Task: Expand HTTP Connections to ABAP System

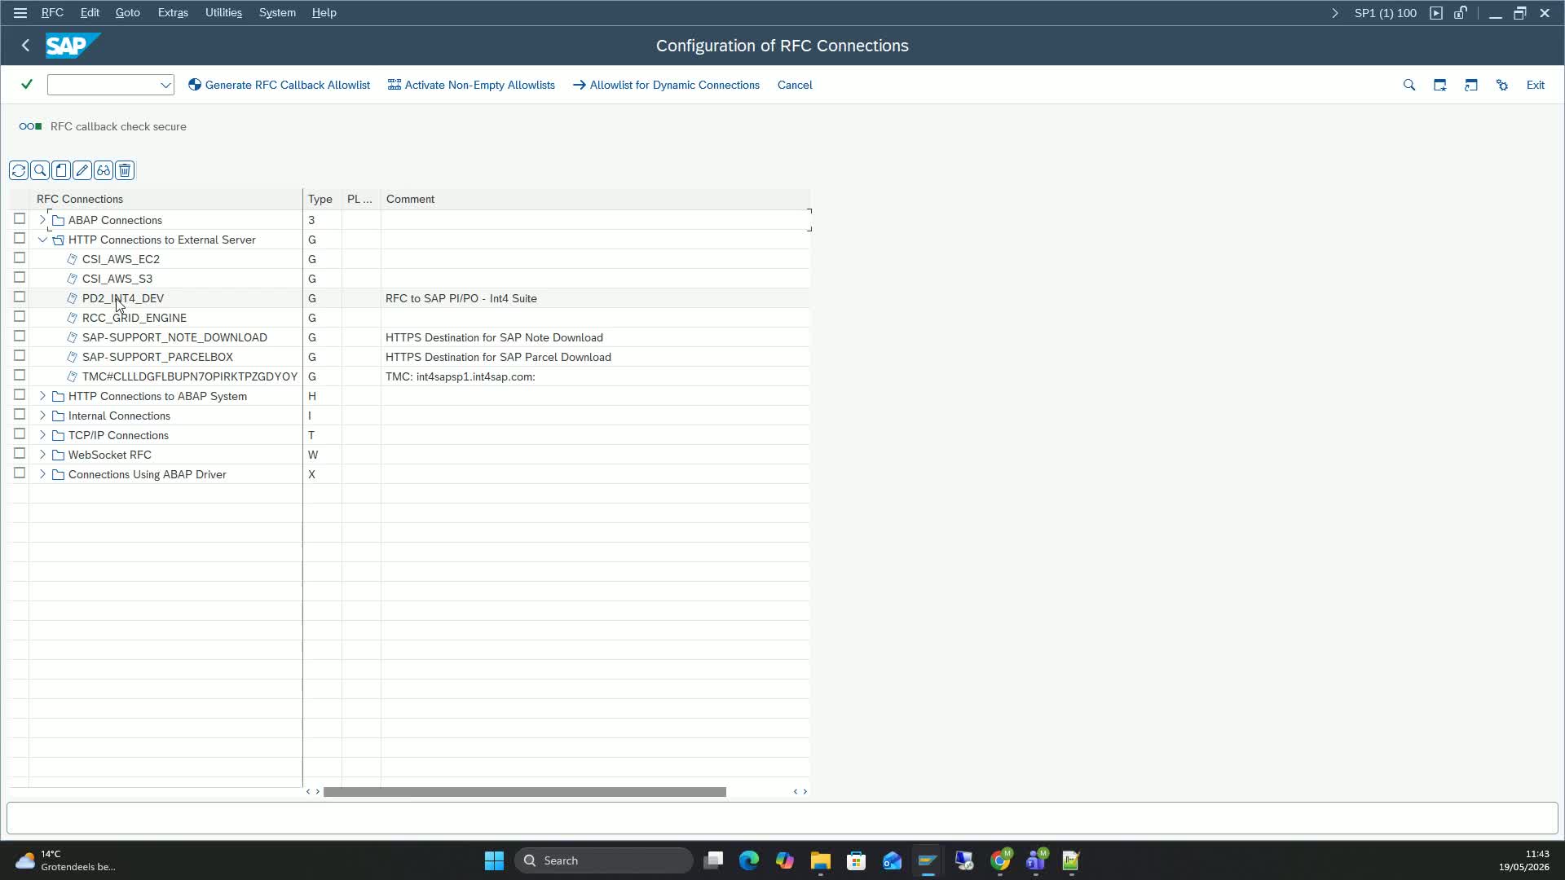Action: coord(42,396)
